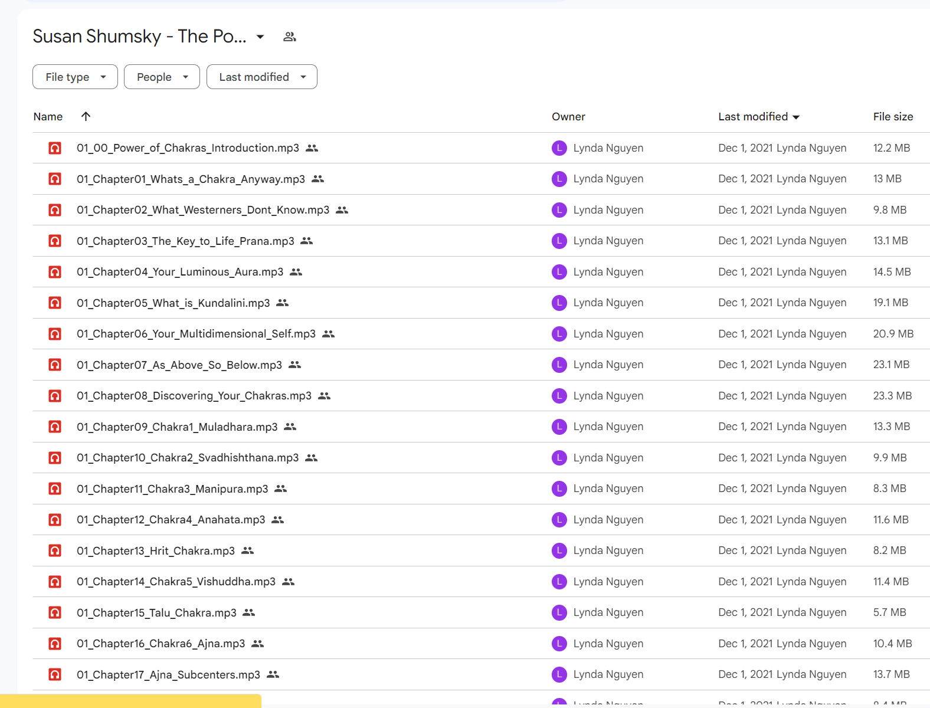Select file 01_Chapter05_What_is_Kundalini.mp3
930x708 pixels.
(173, 303)
